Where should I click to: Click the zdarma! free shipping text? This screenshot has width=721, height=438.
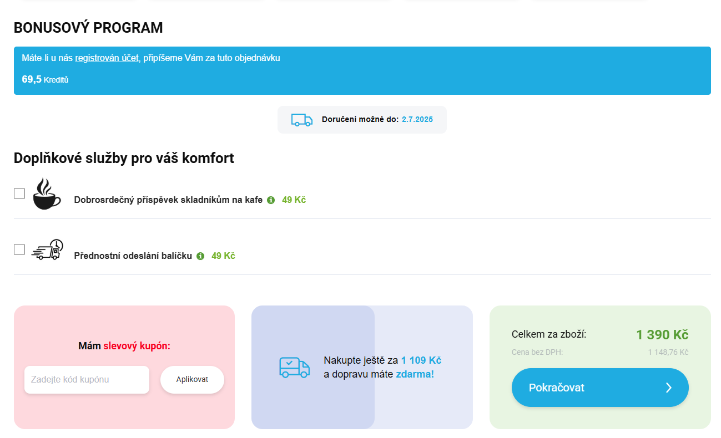415,374
